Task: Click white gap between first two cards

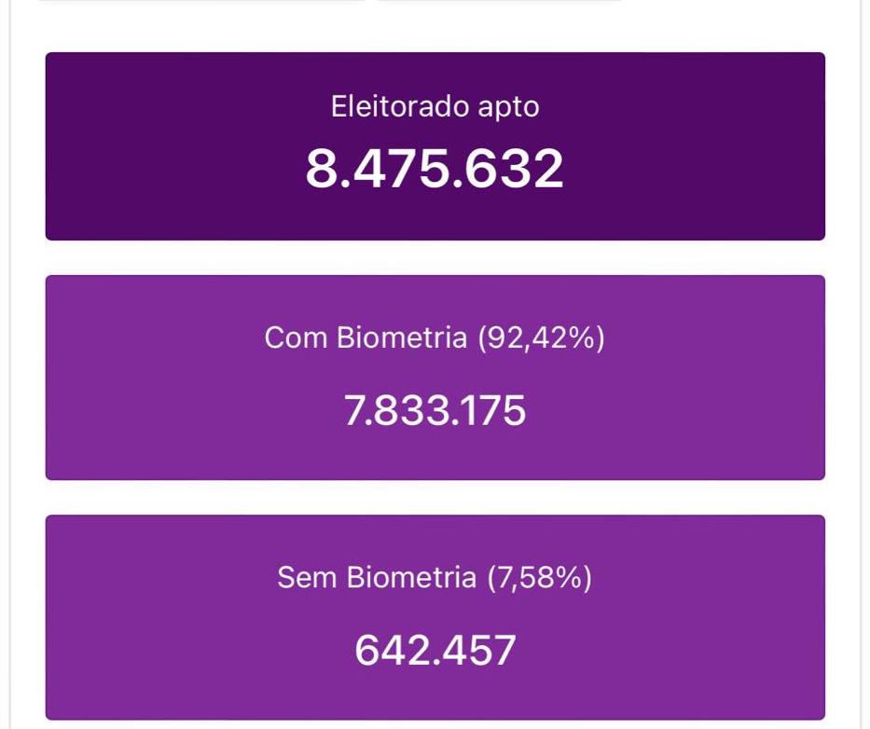Action: click(435, 257)
